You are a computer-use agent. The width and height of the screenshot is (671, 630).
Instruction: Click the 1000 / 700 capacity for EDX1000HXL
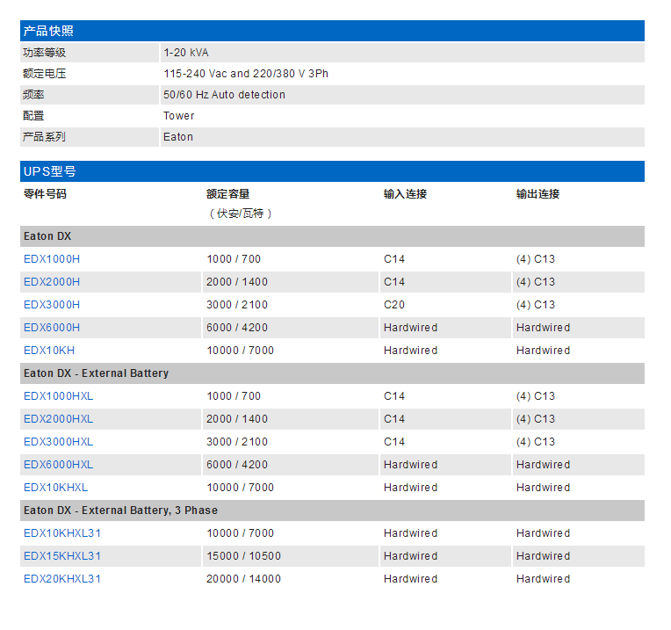coord(234,396)
